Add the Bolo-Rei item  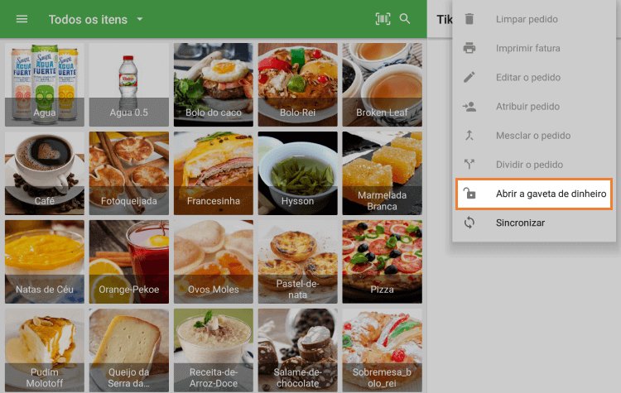pyautogui.click(x=298, y=84)
